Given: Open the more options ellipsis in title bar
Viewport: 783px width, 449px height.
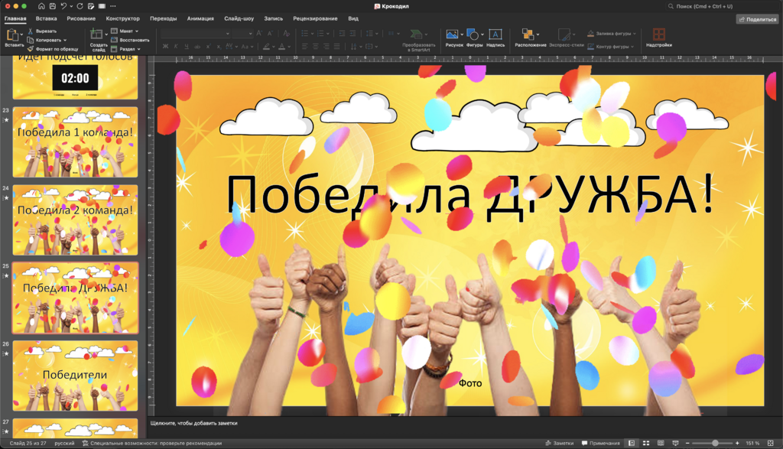Looking at the screenshot, I should (x=113, y=6).
